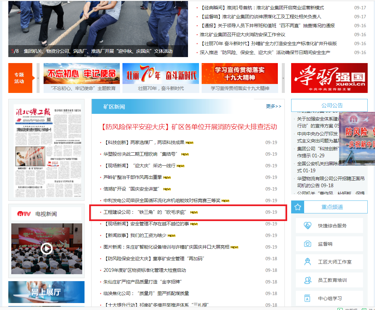Open the 壮丽70年 奋斗新时代 banner

[161, 74]
